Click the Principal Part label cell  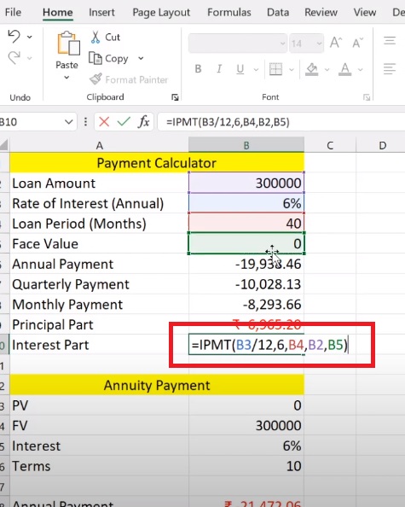[99, 324]
